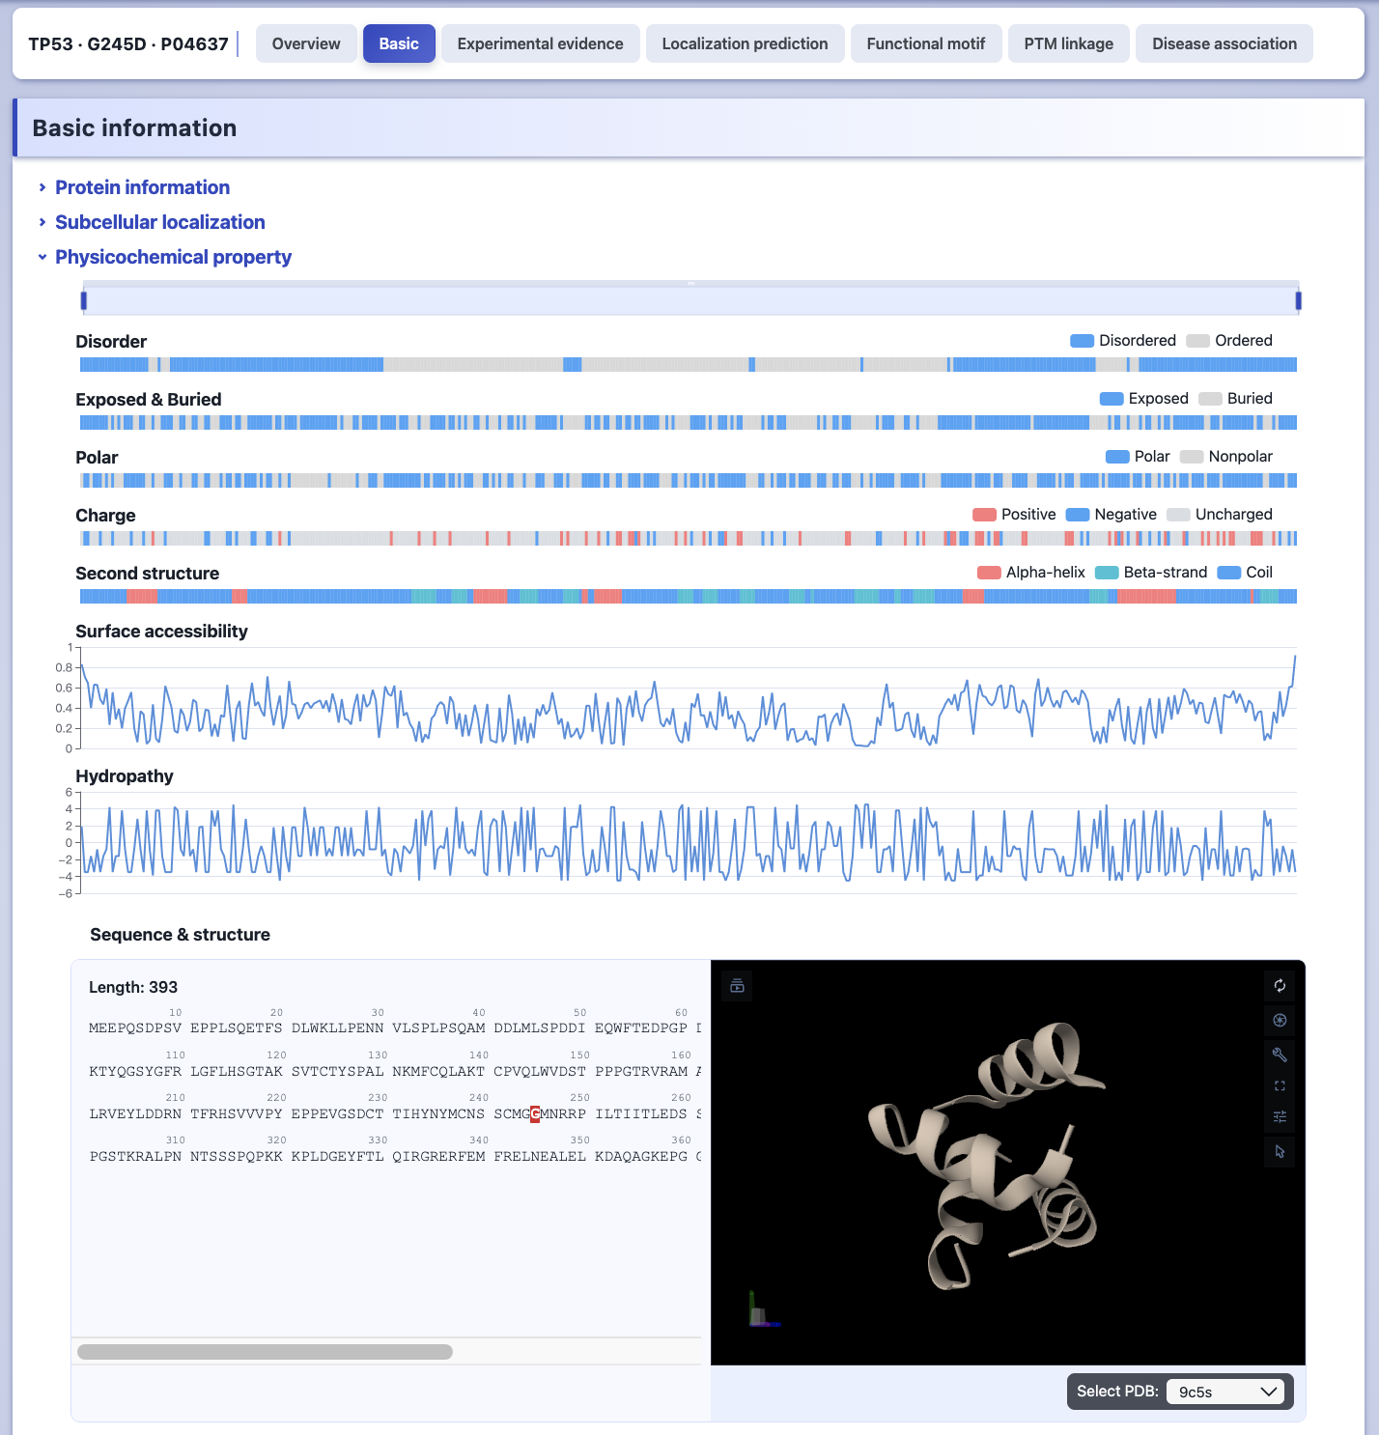Click 'Sequence & structure' heading
This screenshot has height=1435, width=1379.
(180, 935)
